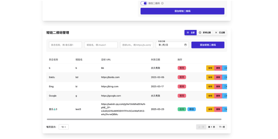278x139 pixels.
Task: Toggle the 启用 status for test3 row
Action: pos(182,109)
